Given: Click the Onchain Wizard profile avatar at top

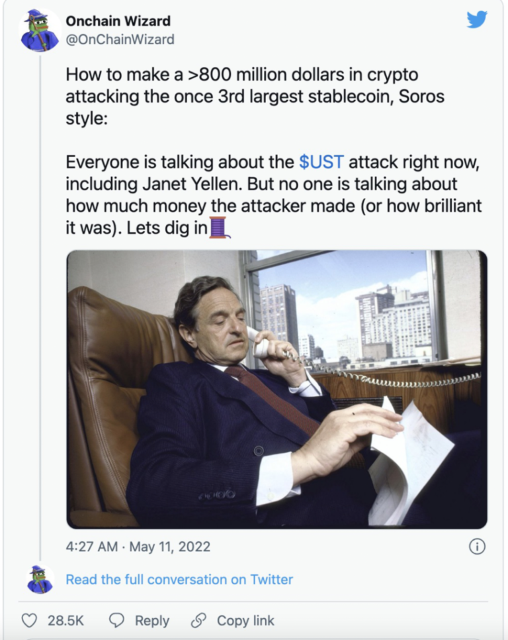Looking at the screenshot, I should (40, 30).
